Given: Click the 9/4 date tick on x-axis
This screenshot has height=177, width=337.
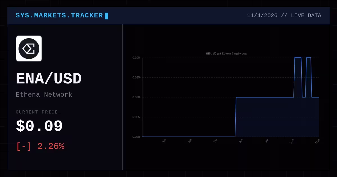Looking at the screenshot, I should pyautogui.click(x=267, y=140).
